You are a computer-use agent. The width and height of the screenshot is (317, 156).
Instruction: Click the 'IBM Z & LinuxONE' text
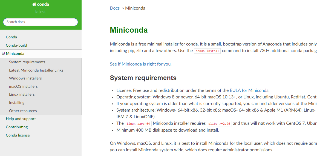[136, 117]
